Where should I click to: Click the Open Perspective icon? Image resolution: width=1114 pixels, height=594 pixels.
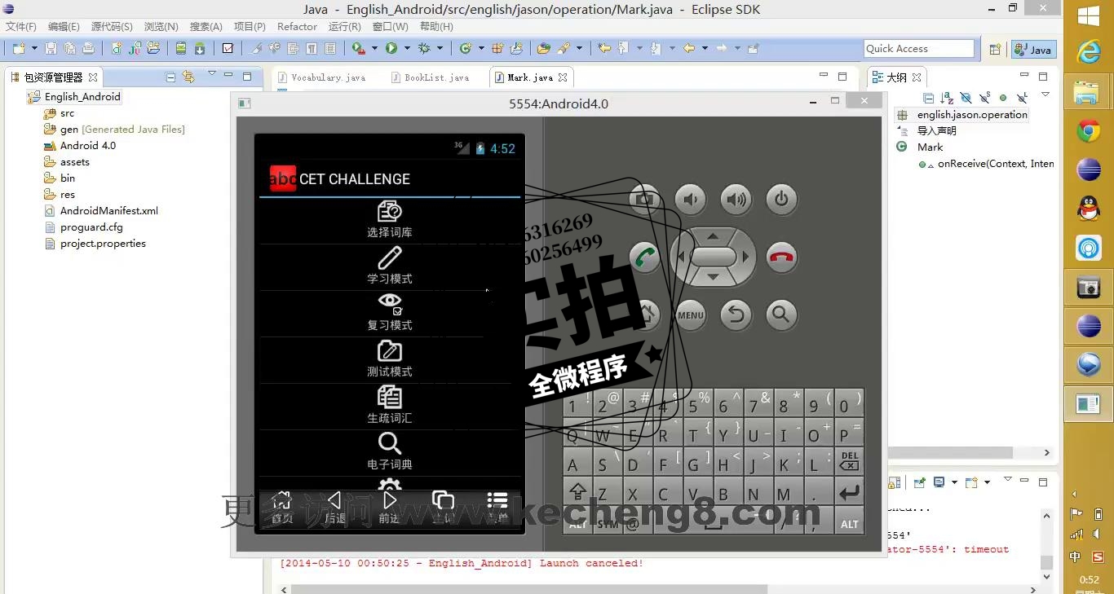point(995,49)
